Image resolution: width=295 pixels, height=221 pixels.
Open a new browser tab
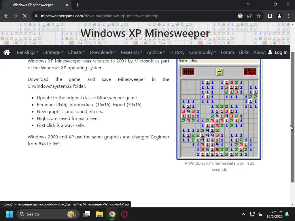click(78, 5)
